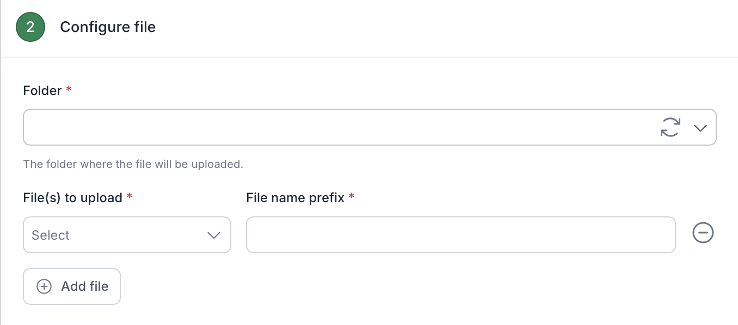The width and height of the screenshot is (738, 325).
Task: Click the asterisk after File(s) to upload
Action: coord(130,197)
